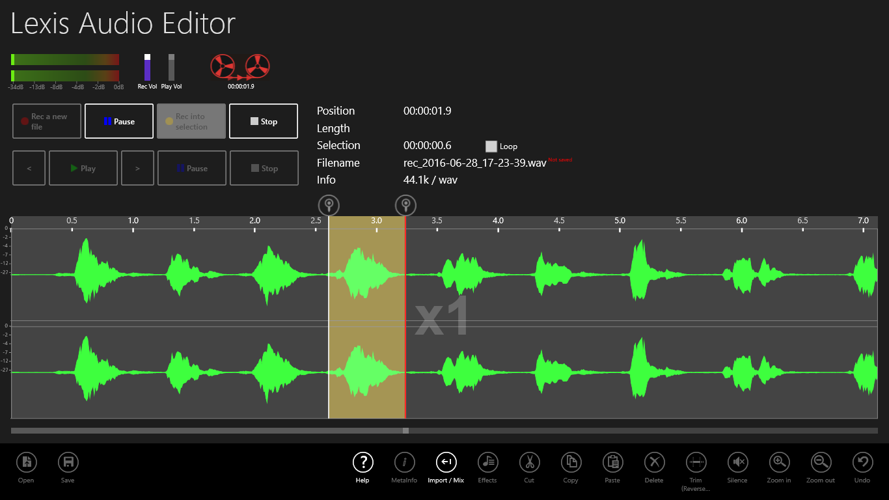Paste audio with the Paste icon
This screenshot has width=889, height=500.
(x=612, y=463)
